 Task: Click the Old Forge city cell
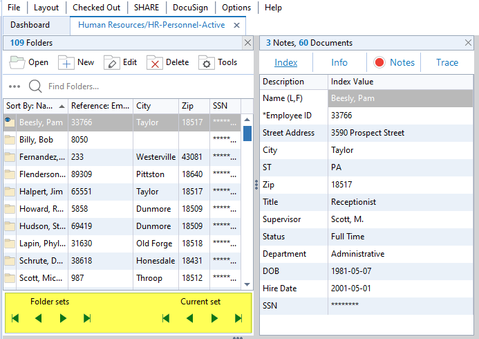[154, 244]
